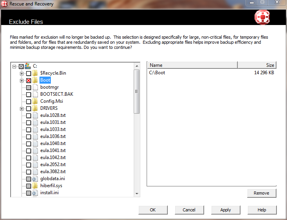Click the Boot folder icon
287x220 pixels.
point(35,80)
